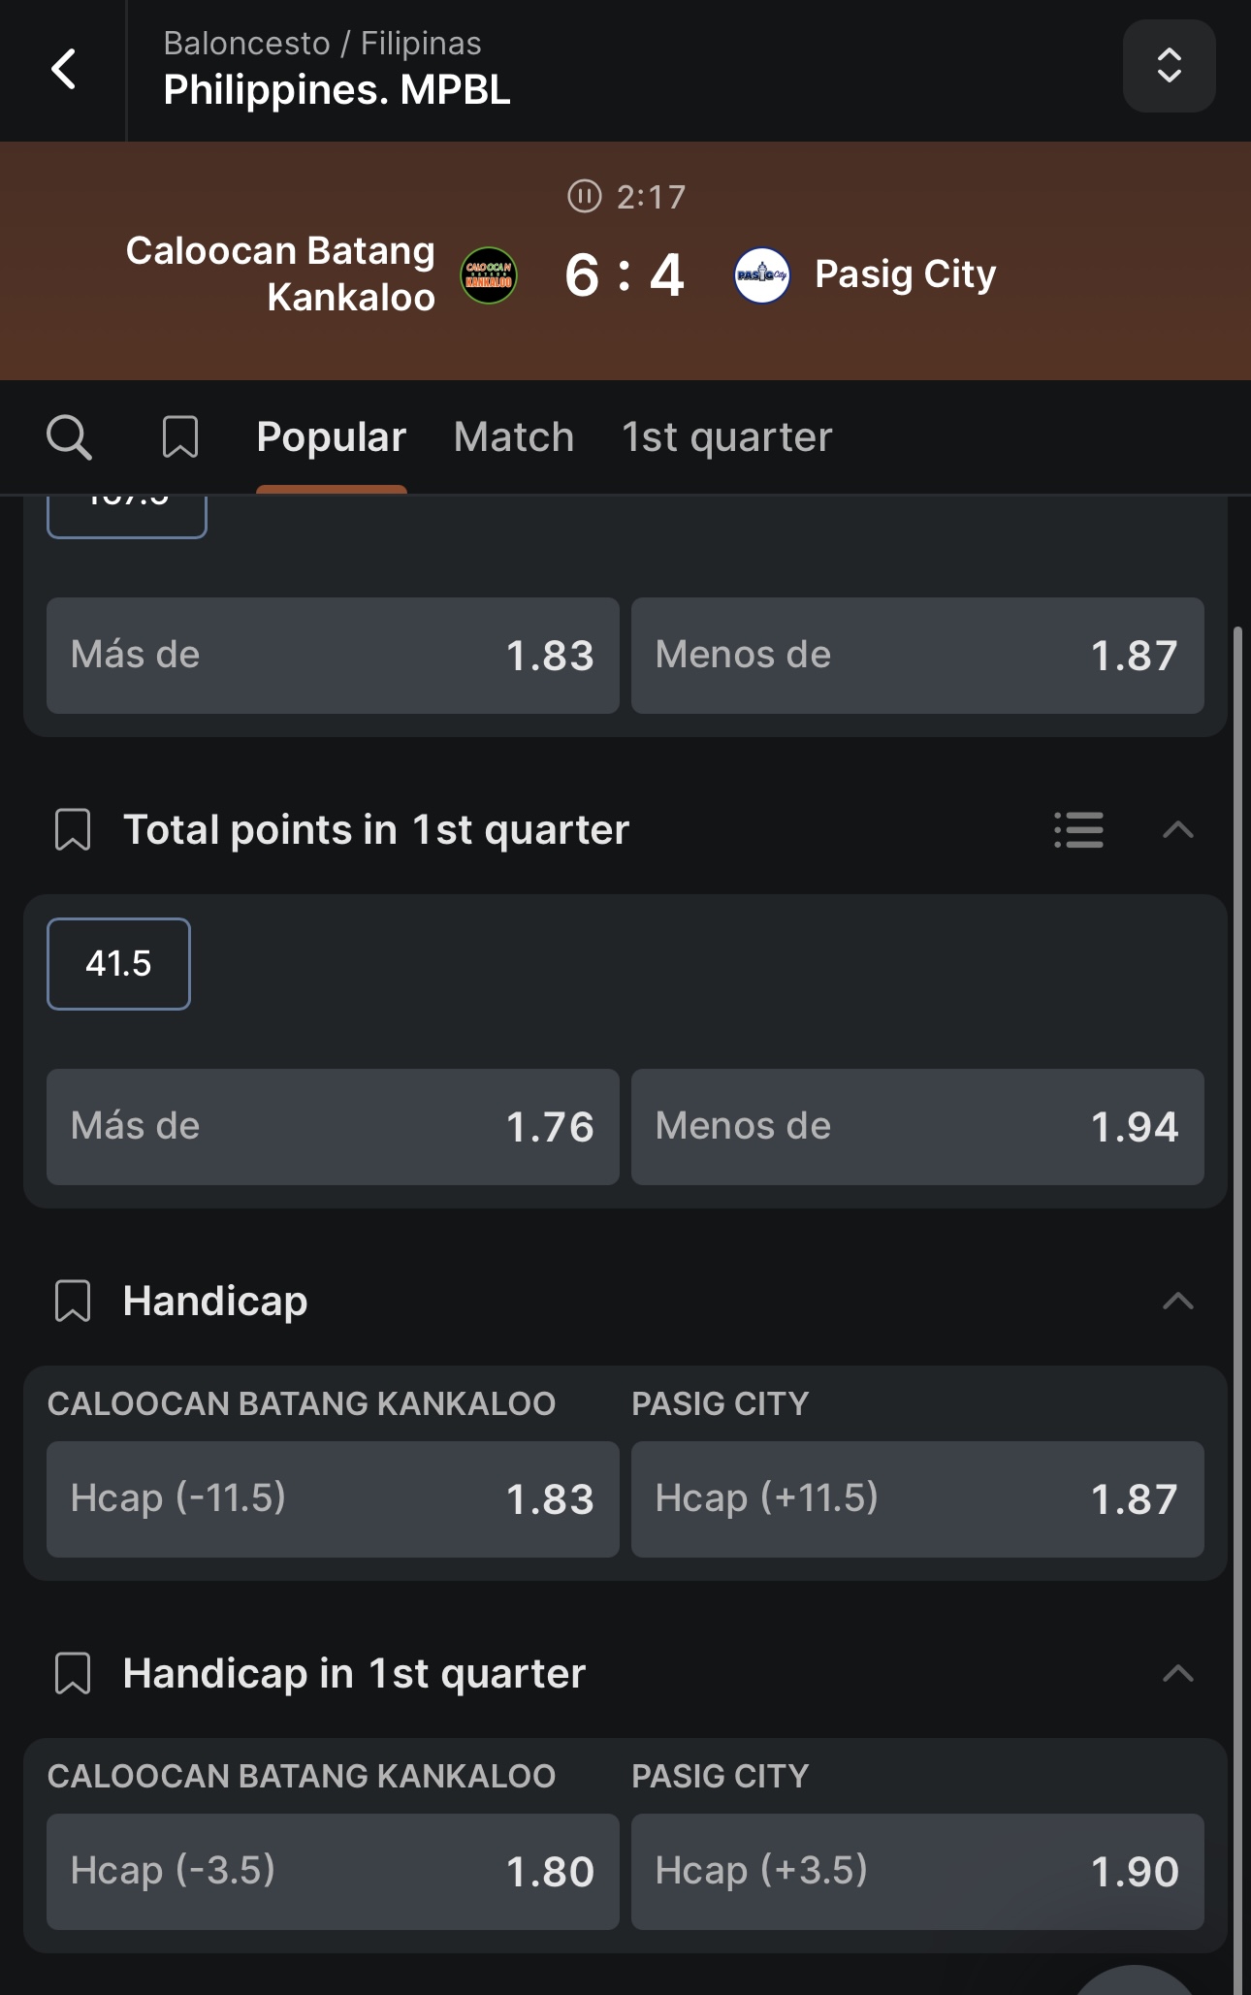This screenshot has width=1251, height=1995.
Task: Select Pasig City Hcap (+11.5) odds
Action: (917, 1499)
